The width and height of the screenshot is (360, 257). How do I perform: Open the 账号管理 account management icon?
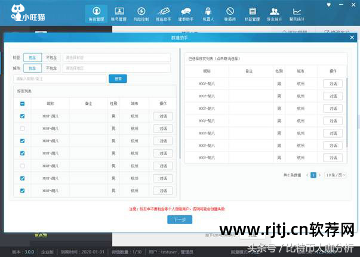pyautogui.click(x=119, y=14)
